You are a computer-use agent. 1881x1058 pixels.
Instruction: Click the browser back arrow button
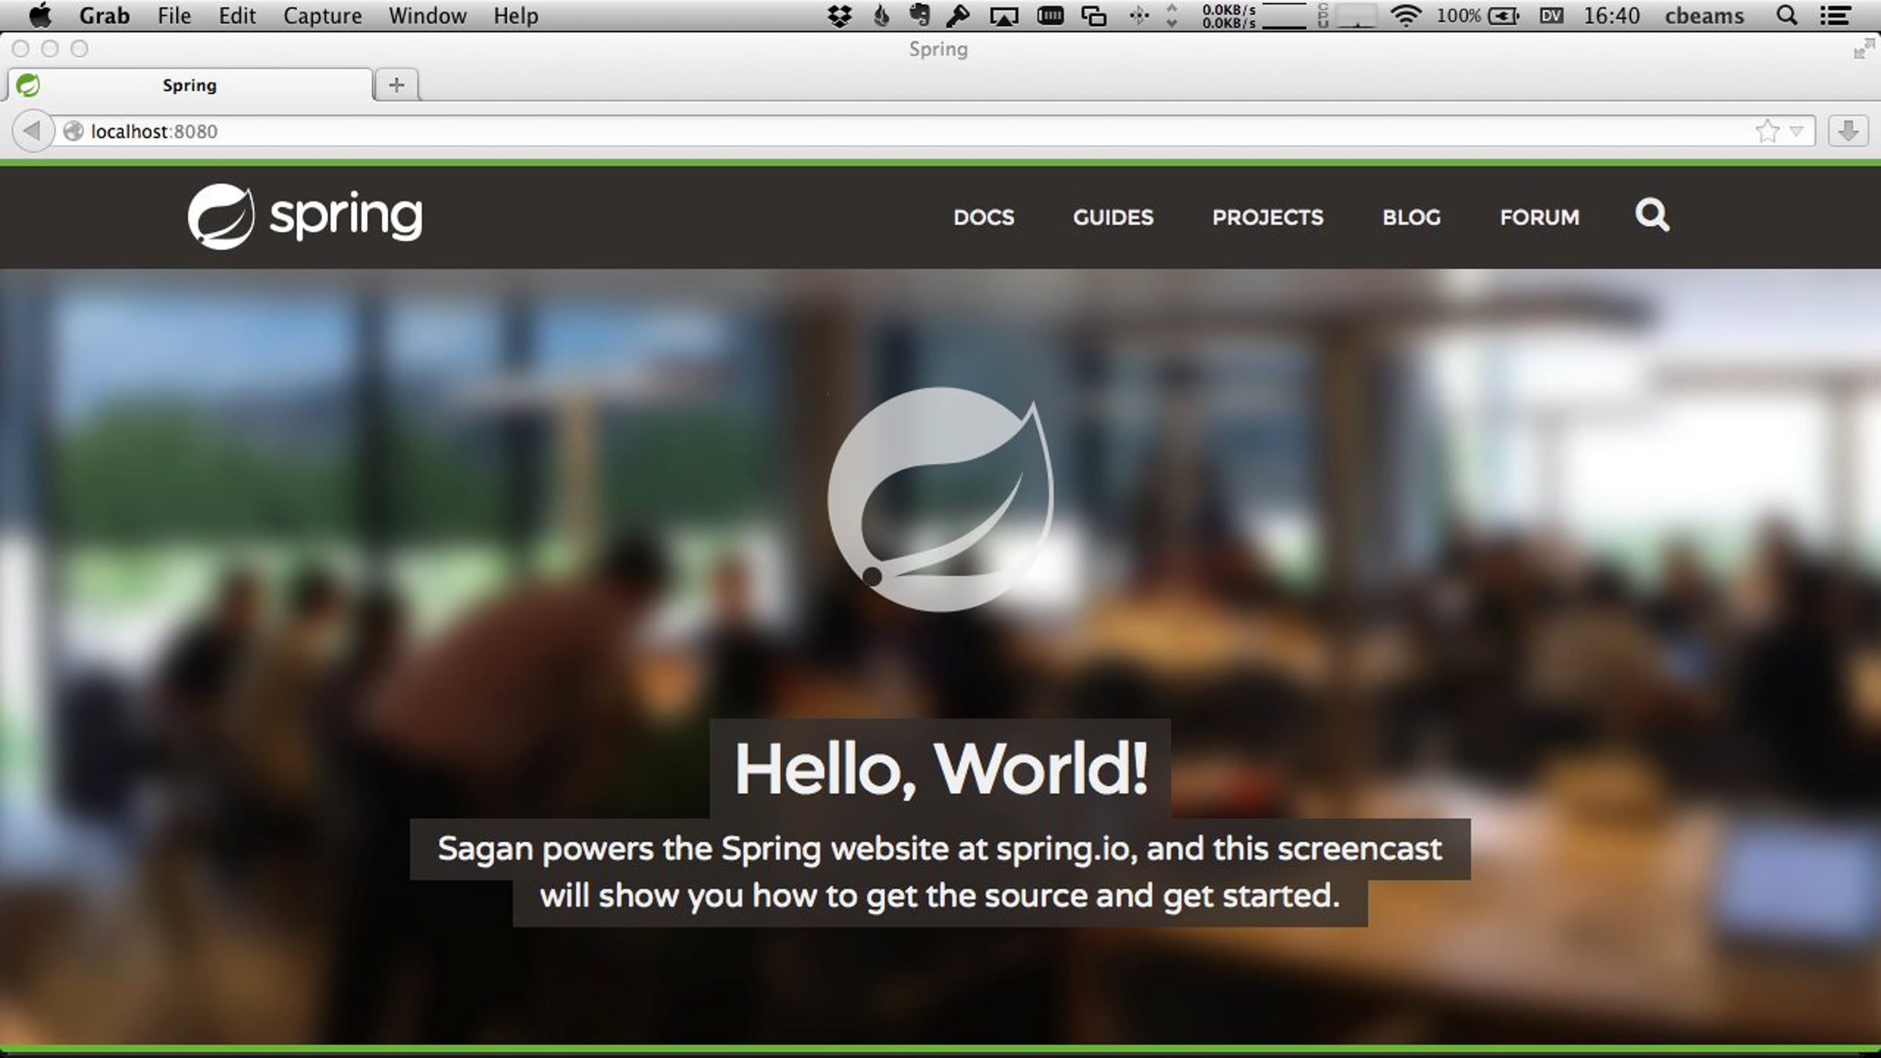point(32,131)
